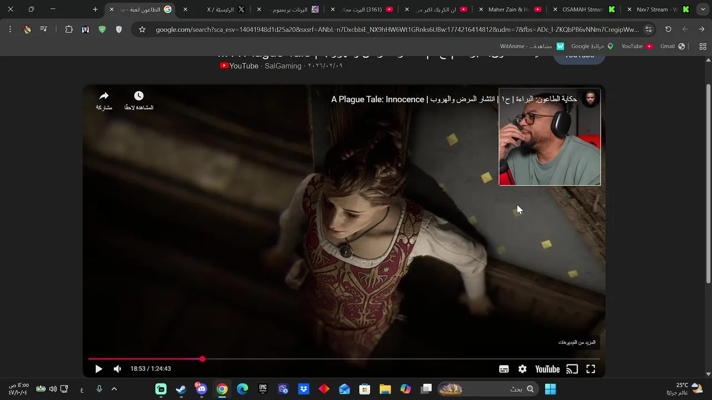Open the Task View taskbar icon
The width and height of the screenshot is (712, 400).
[426, 389]
